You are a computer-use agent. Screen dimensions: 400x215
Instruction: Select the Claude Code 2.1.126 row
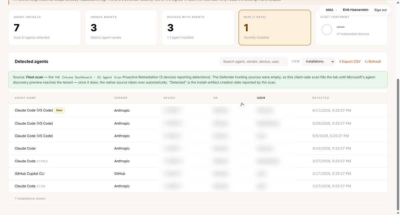(x=198, y=186)
